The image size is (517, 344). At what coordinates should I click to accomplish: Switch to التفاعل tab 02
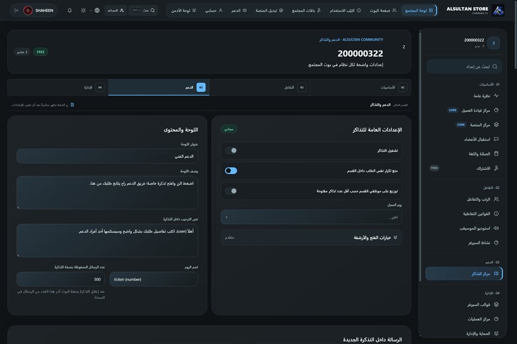click(260, 87)
